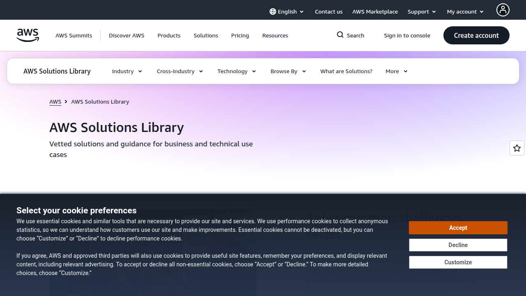Open the Resources menu
Screen dimensions: 526x296
pyautogui.click(x=275, y=35)
